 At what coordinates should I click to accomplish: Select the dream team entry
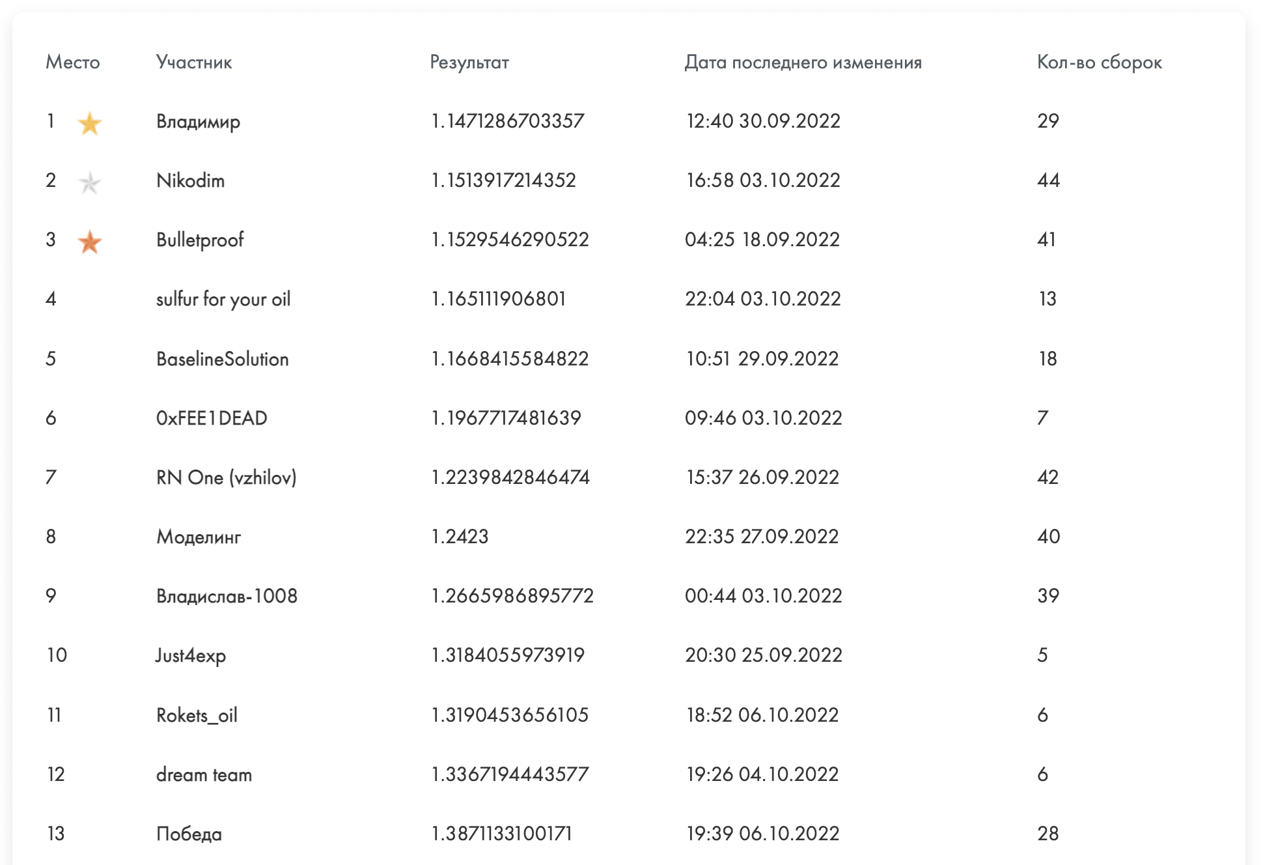204,774
